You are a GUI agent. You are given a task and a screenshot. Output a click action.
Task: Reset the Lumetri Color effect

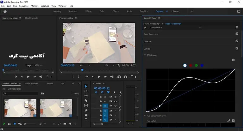coord(237,27)
